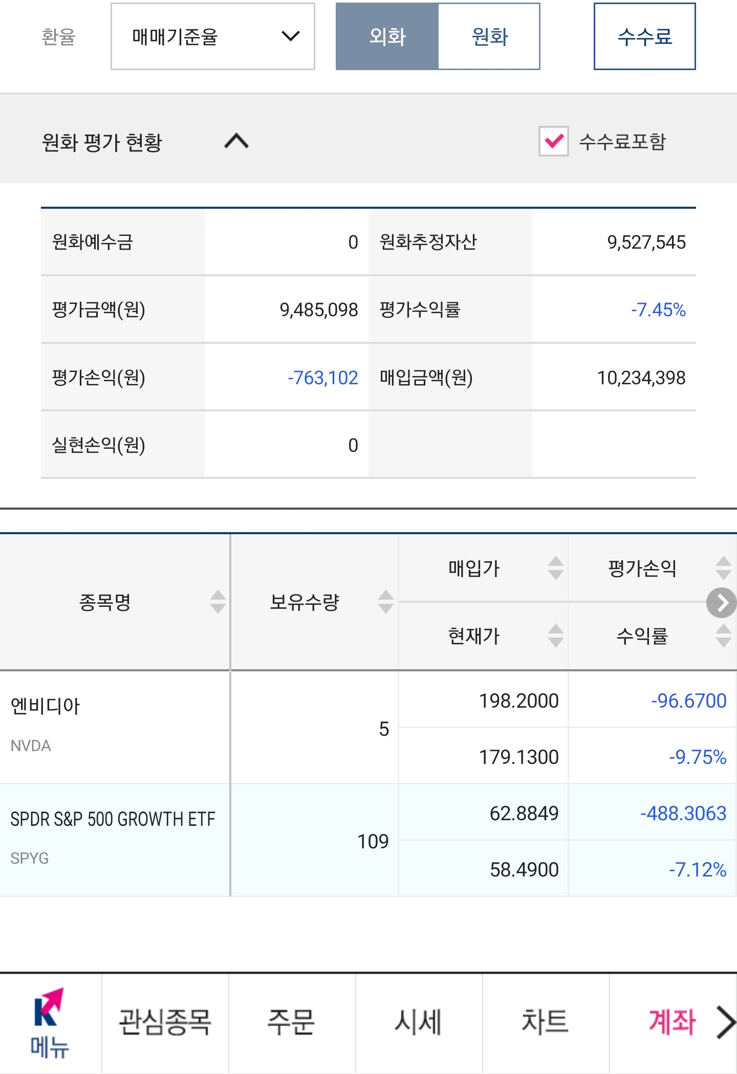Open the 메뉴 K logo icon
This screenshot has height=1074, width=737.
(x=49, y=1022)
